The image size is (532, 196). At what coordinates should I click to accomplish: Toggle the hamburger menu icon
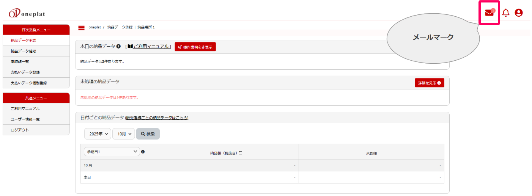pyautogui.click(x=81, y=28)
